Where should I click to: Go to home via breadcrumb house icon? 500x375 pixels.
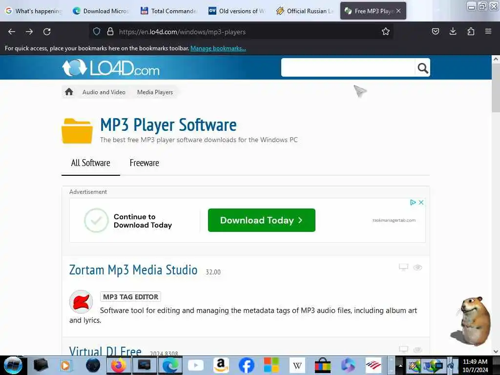click(x=69, y=92)
